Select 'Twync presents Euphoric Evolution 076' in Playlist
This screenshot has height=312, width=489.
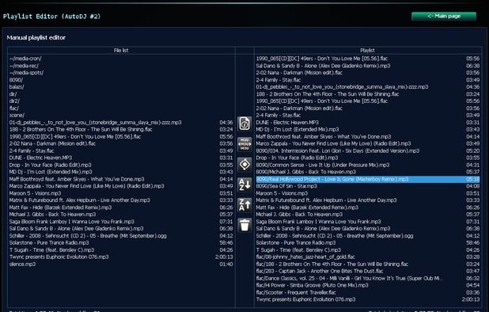pos(368,299)
